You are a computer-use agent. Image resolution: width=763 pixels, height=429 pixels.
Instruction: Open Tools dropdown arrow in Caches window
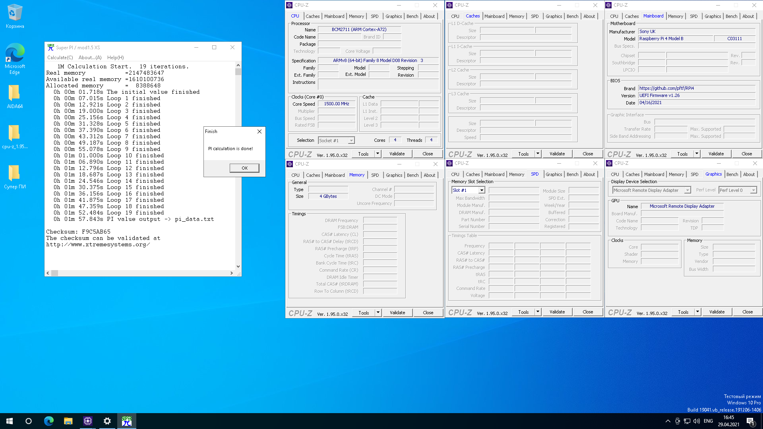coord(538,154)
